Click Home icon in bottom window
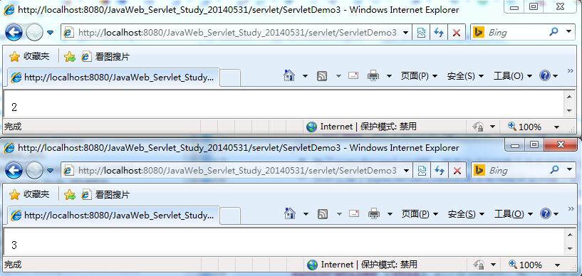This screenshot has height=276, width=582. 289,213
